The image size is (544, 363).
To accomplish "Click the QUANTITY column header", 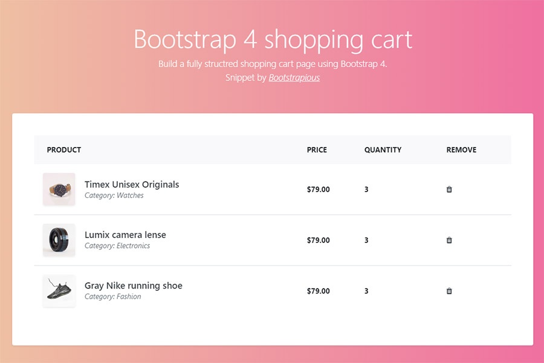I will [x=382, y=149].
